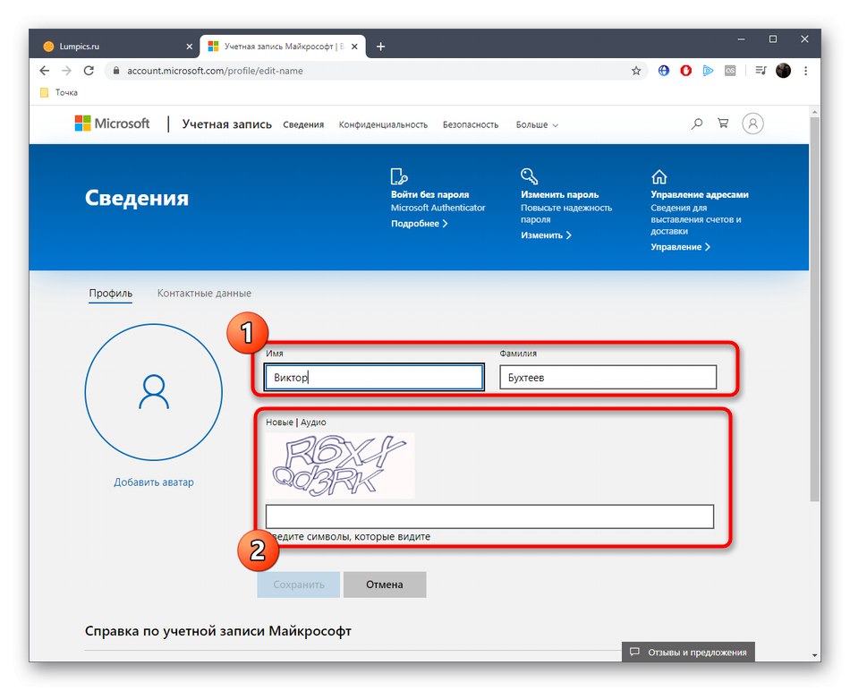Open Chrome three-dot menu
Image resolution: width=850 pixels, height=691 pixels.
(x=805, y=71)
